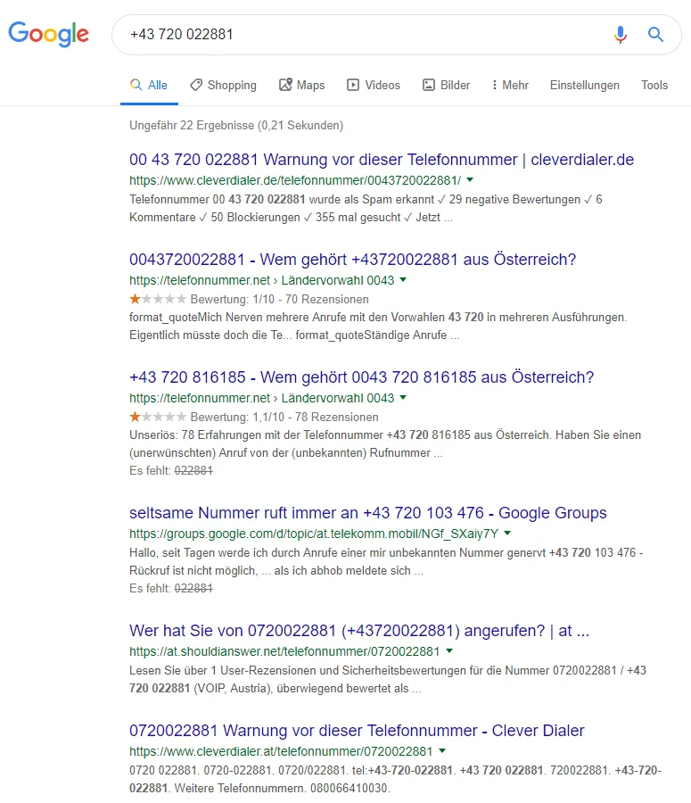Viewport: 691px width, 803px height.
Task: Click the at.shouldianswer.net green URL
Action: (x=284, y=651)
